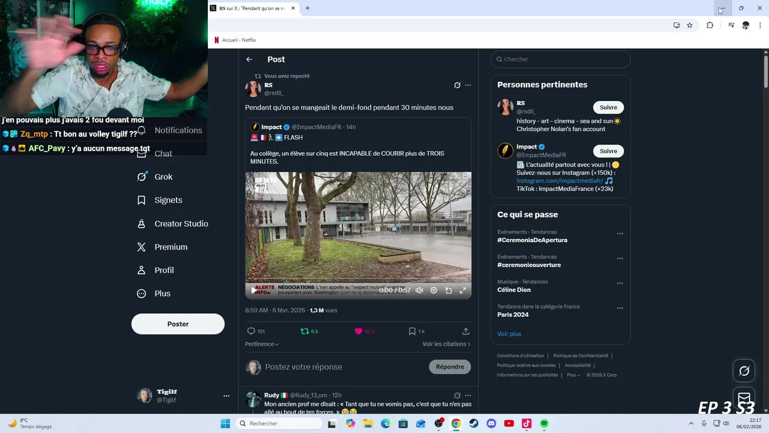Image resolution: width=769 pixels, height=433 pixels.
Task: Share the post with the share icon
Action: pos(466,331)
